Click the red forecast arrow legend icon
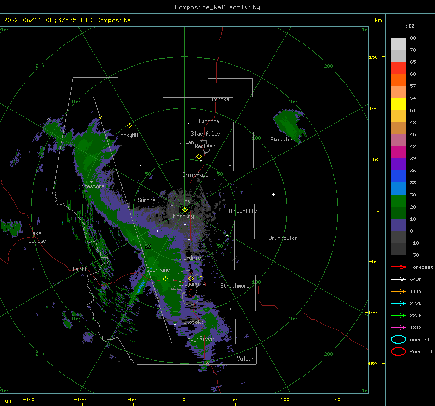This screenshot has width=435, height=406. (x=398, y=267)
